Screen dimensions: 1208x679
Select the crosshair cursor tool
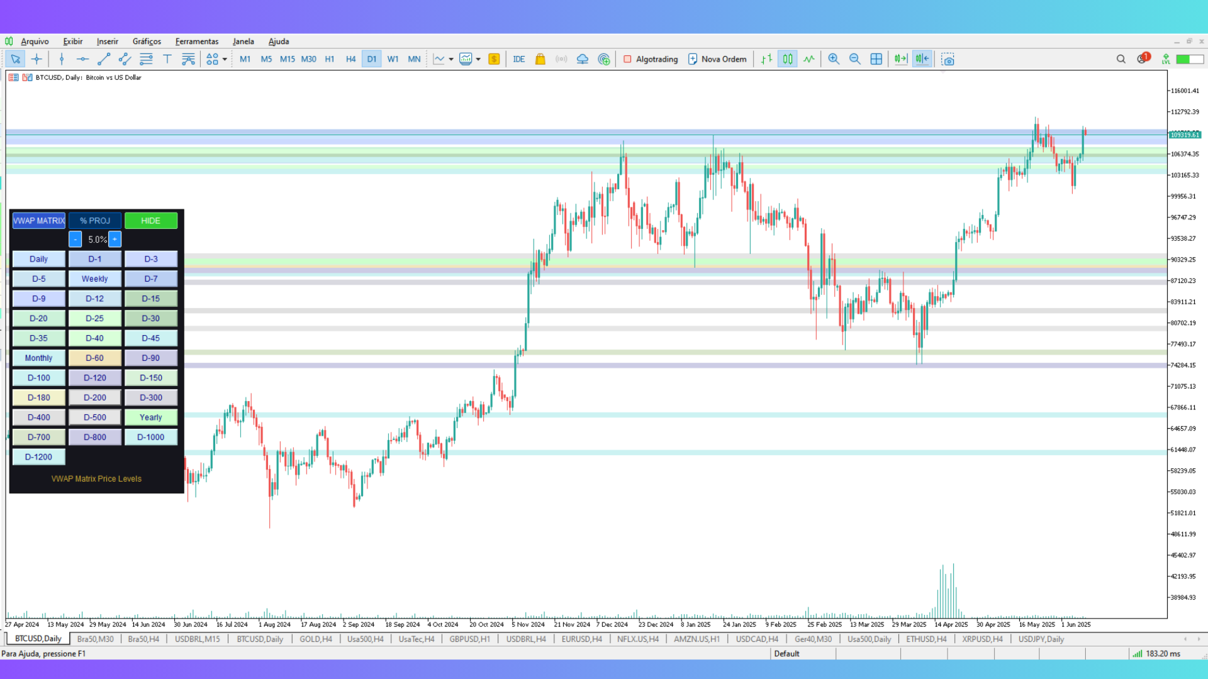(x=36, y=59)
